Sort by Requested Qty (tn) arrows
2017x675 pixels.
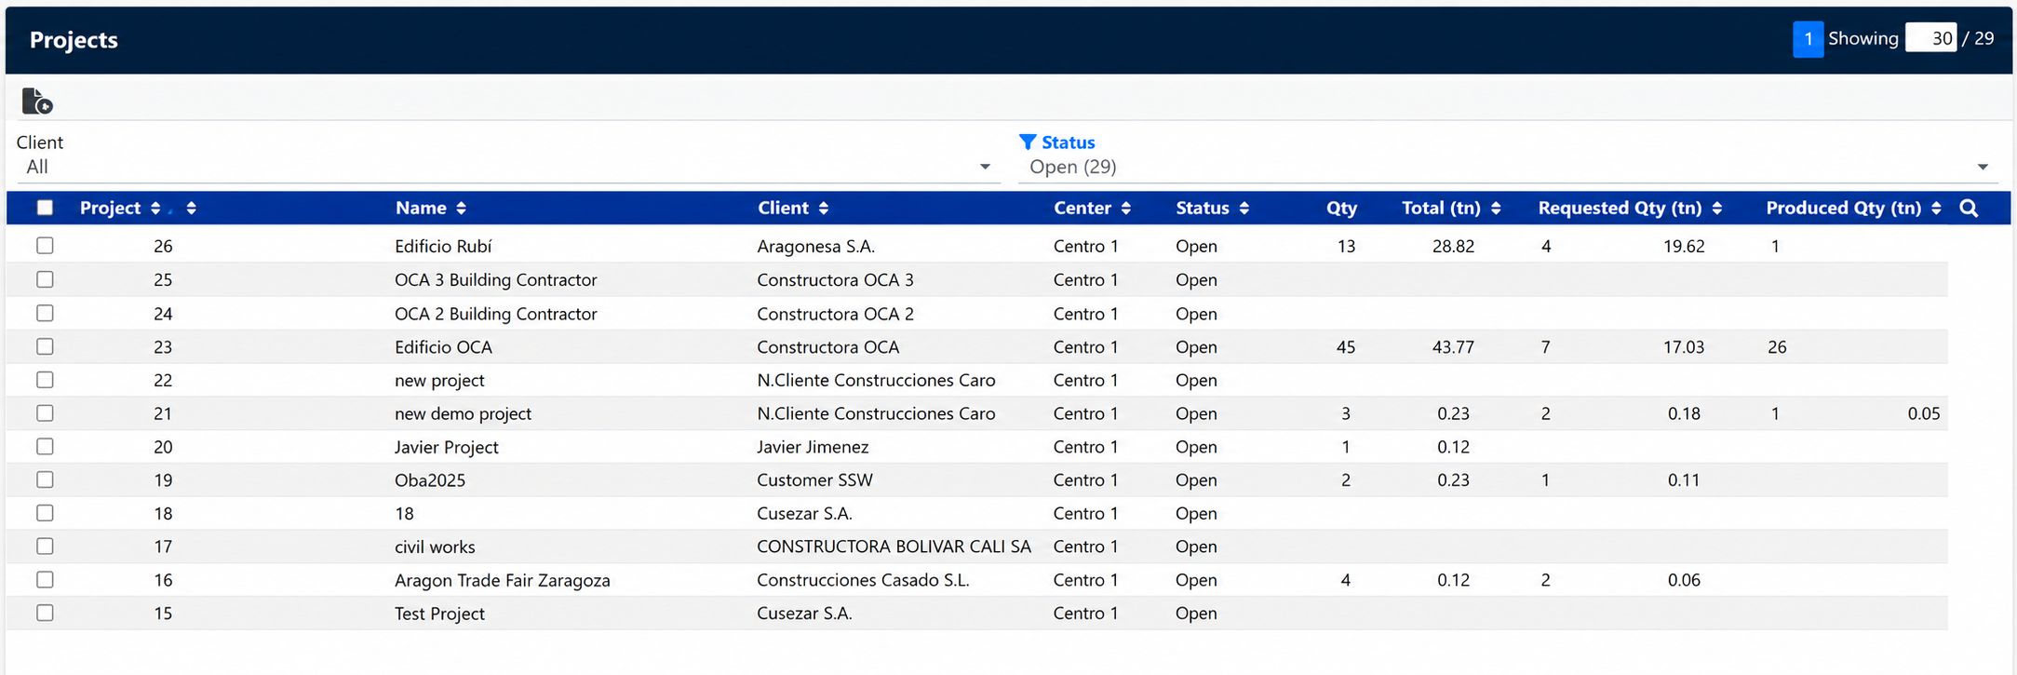click(1717, 209)
